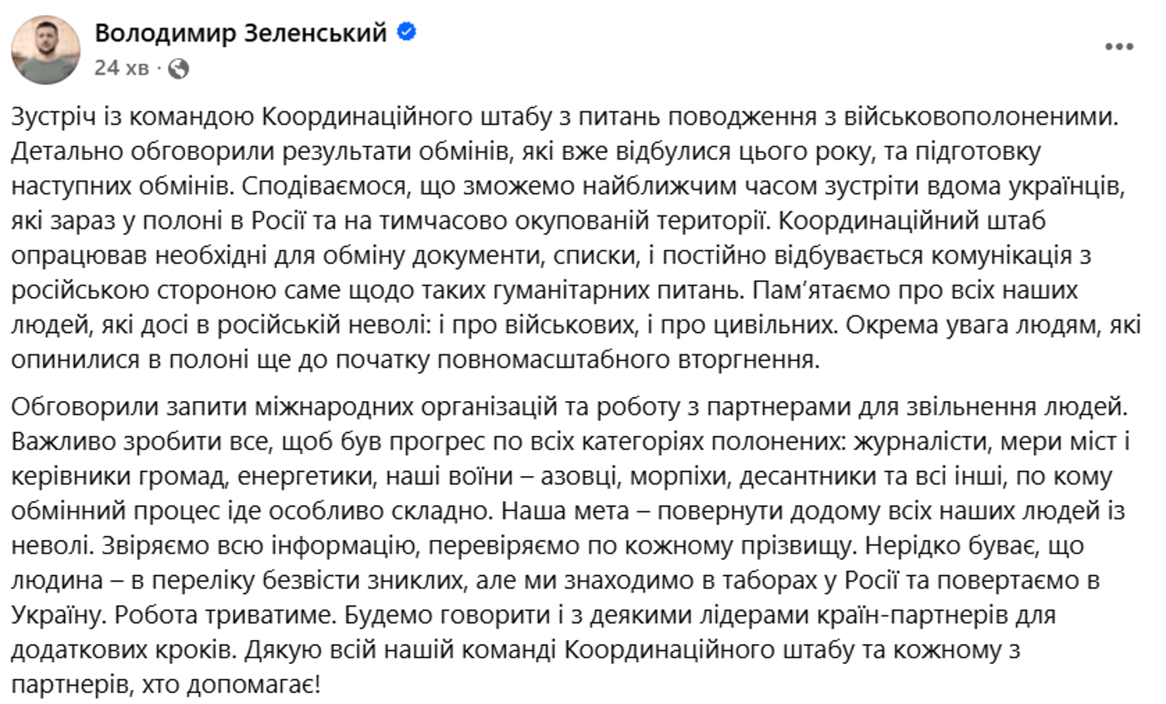Open the post options three-dot menu
Viewport: 1166px width, 704px height.
1119,47
